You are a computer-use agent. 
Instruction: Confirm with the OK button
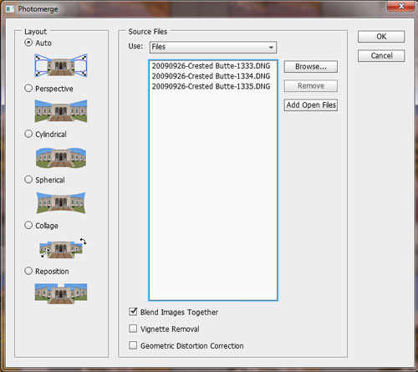click(381, 37)
